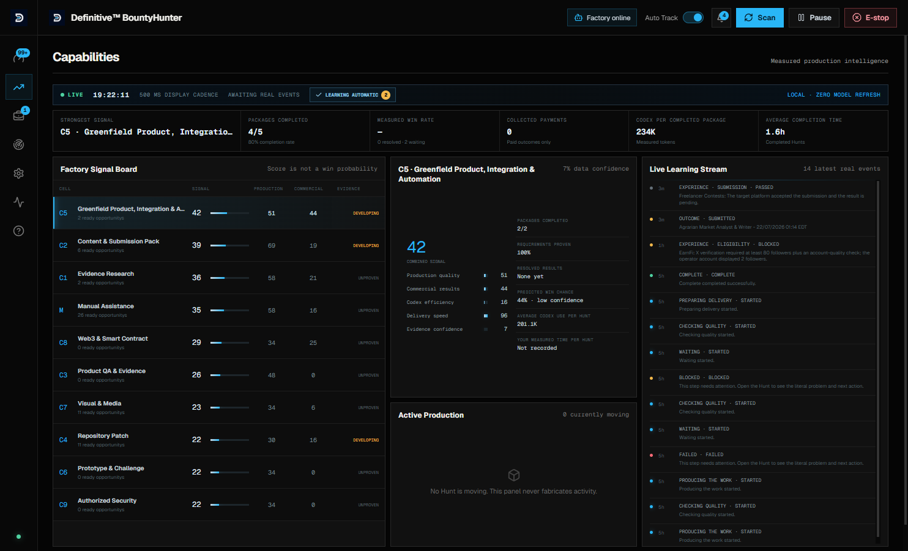908x551 pixels.
Task: Trigger the E-stop button
Action: [x=871, y=18]
